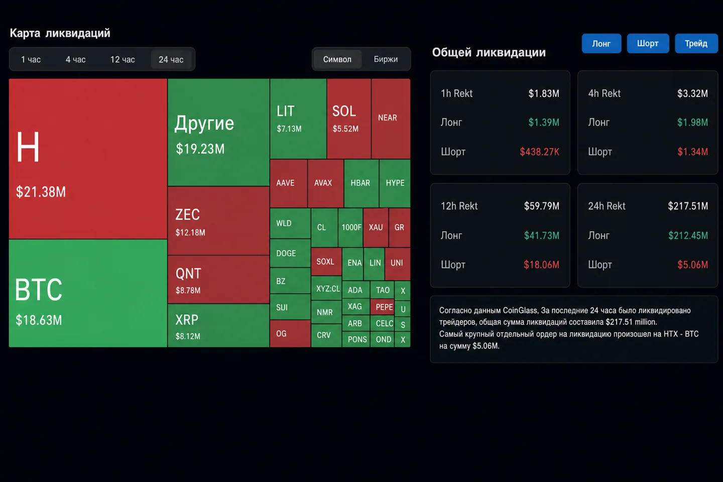Viewport: 723px width, 482px height.
Task: Select the HBAR tile
Action: (x=361, y=184)
